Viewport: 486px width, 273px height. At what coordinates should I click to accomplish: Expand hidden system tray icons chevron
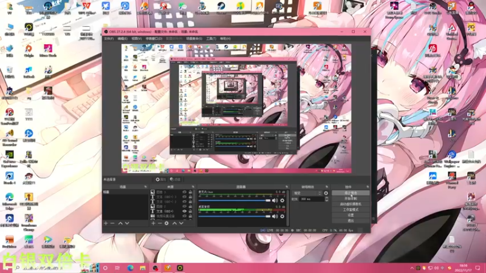(412, 268)
